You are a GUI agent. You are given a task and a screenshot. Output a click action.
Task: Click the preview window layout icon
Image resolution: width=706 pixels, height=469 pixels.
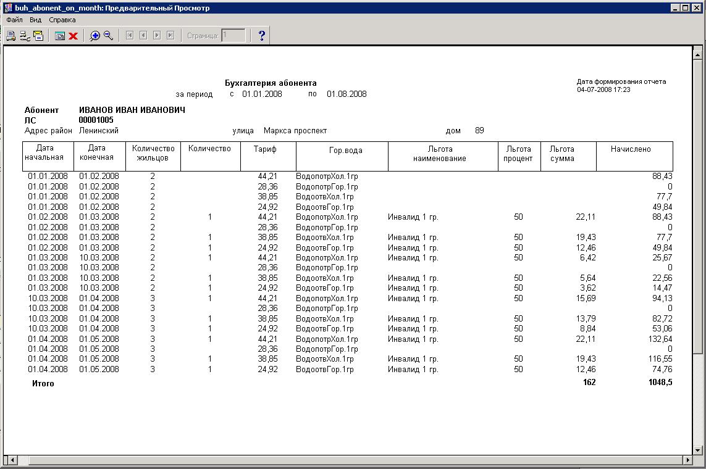tap(60, 36)
